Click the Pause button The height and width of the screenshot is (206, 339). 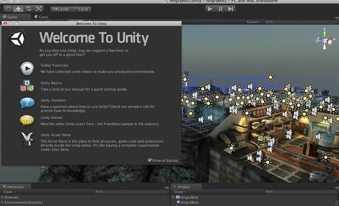tap(220, 9)
